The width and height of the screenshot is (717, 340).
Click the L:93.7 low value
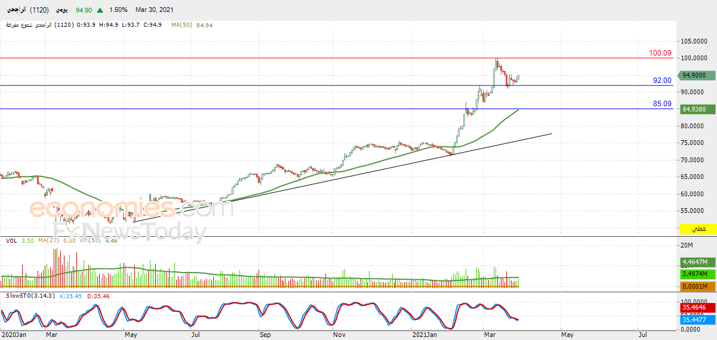click(130, 25)
